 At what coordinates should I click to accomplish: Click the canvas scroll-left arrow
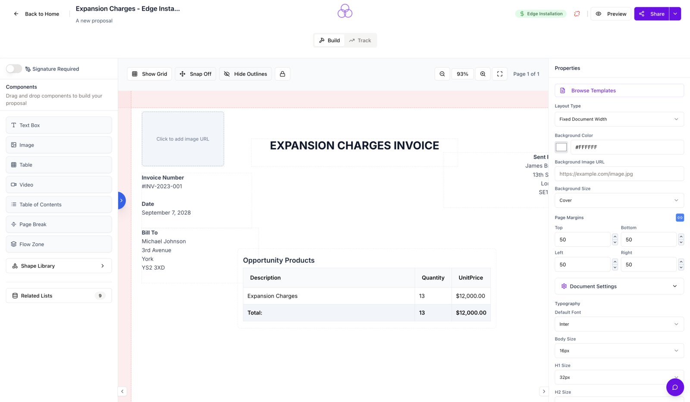pyautogui.click(x=122, y=391)
